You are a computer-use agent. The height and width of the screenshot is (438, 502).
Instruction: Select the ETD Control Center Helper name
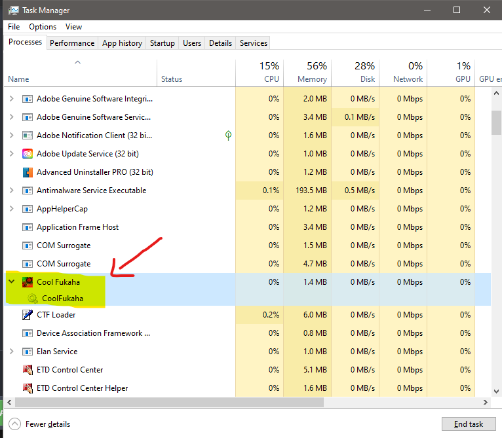83,388
